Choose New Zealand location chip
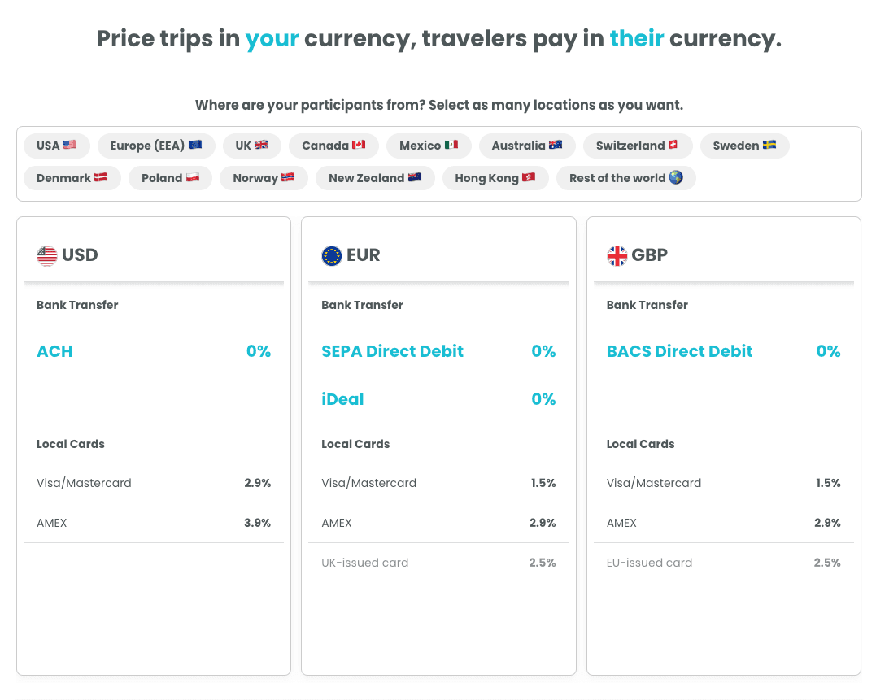The height and width of the screenshot is (700, 876). pos(375,178)
